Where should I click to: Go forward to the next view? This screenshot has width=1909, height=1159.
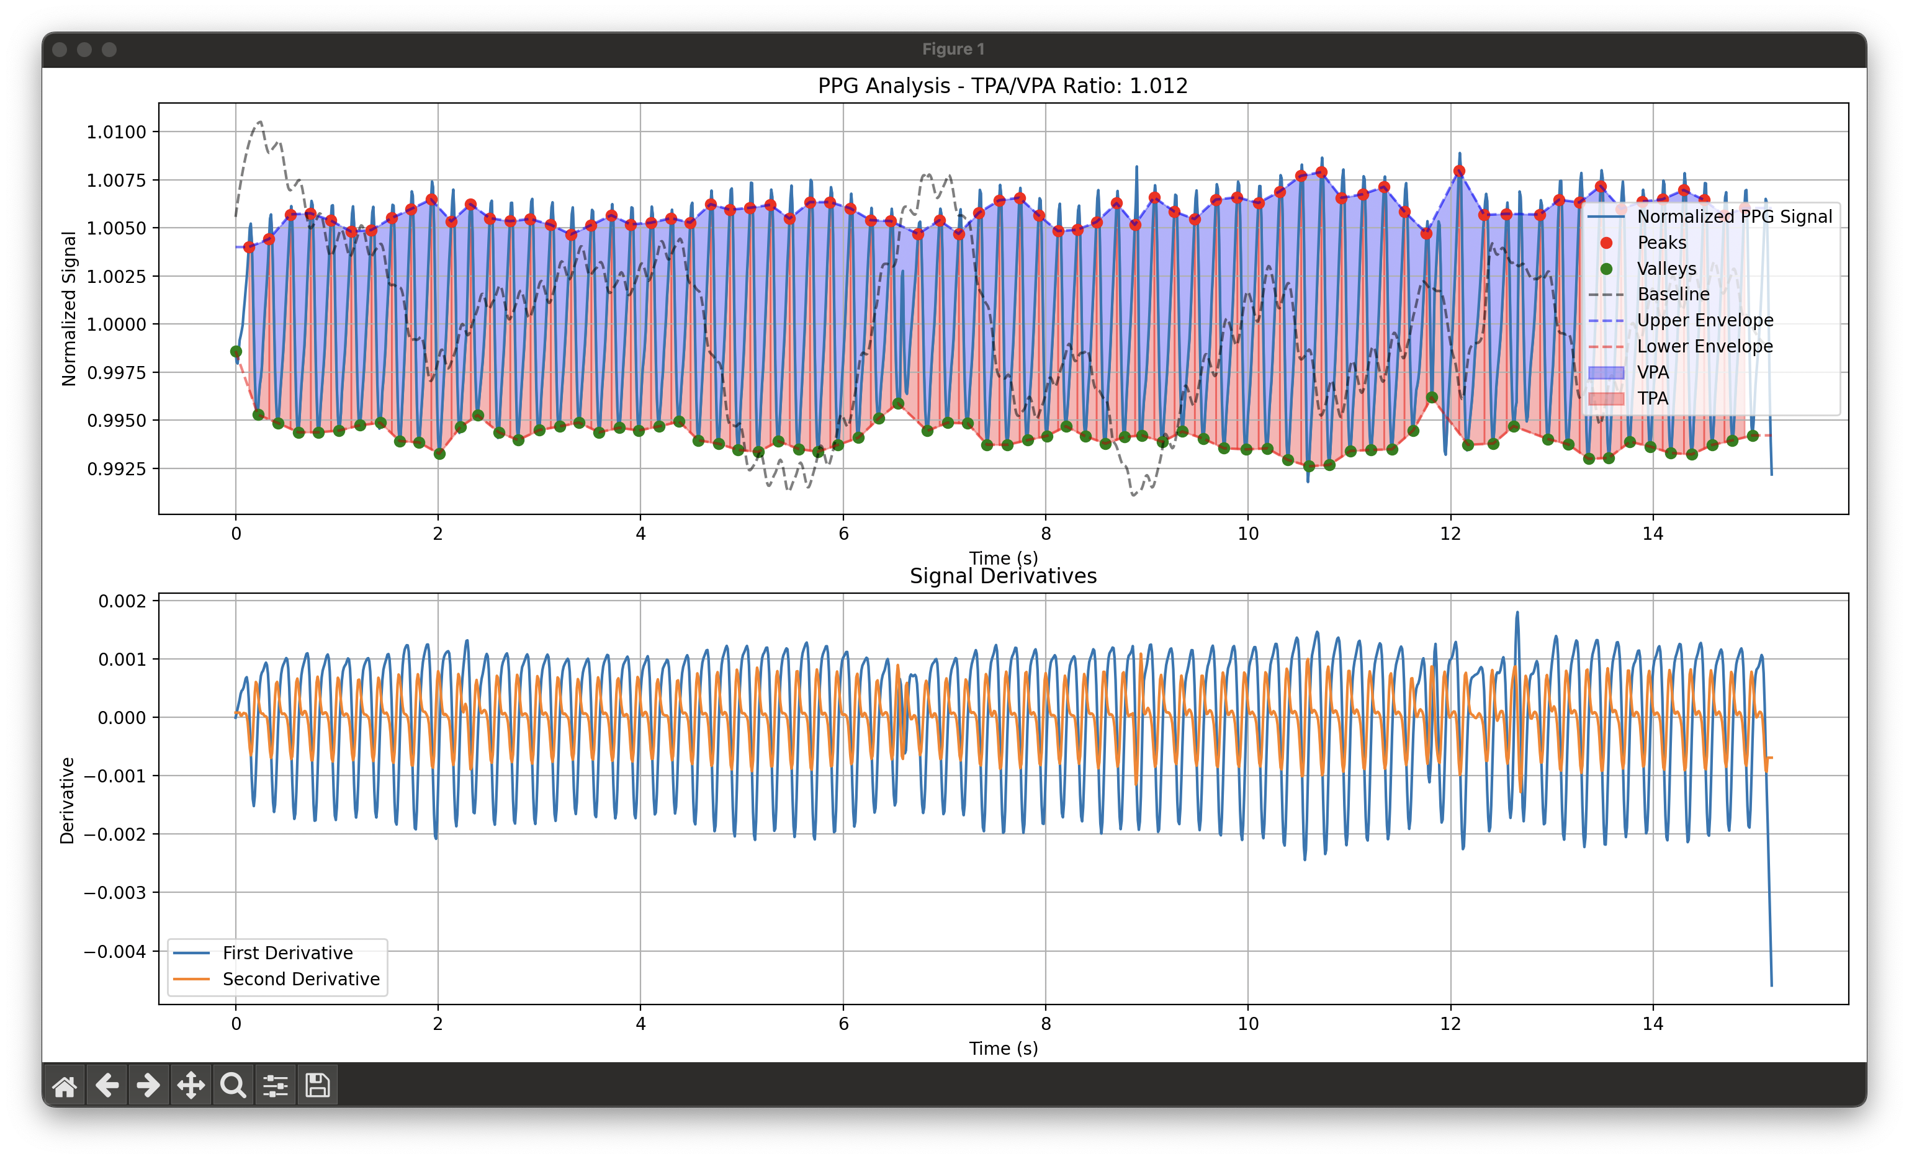(x=148, y=1085)
